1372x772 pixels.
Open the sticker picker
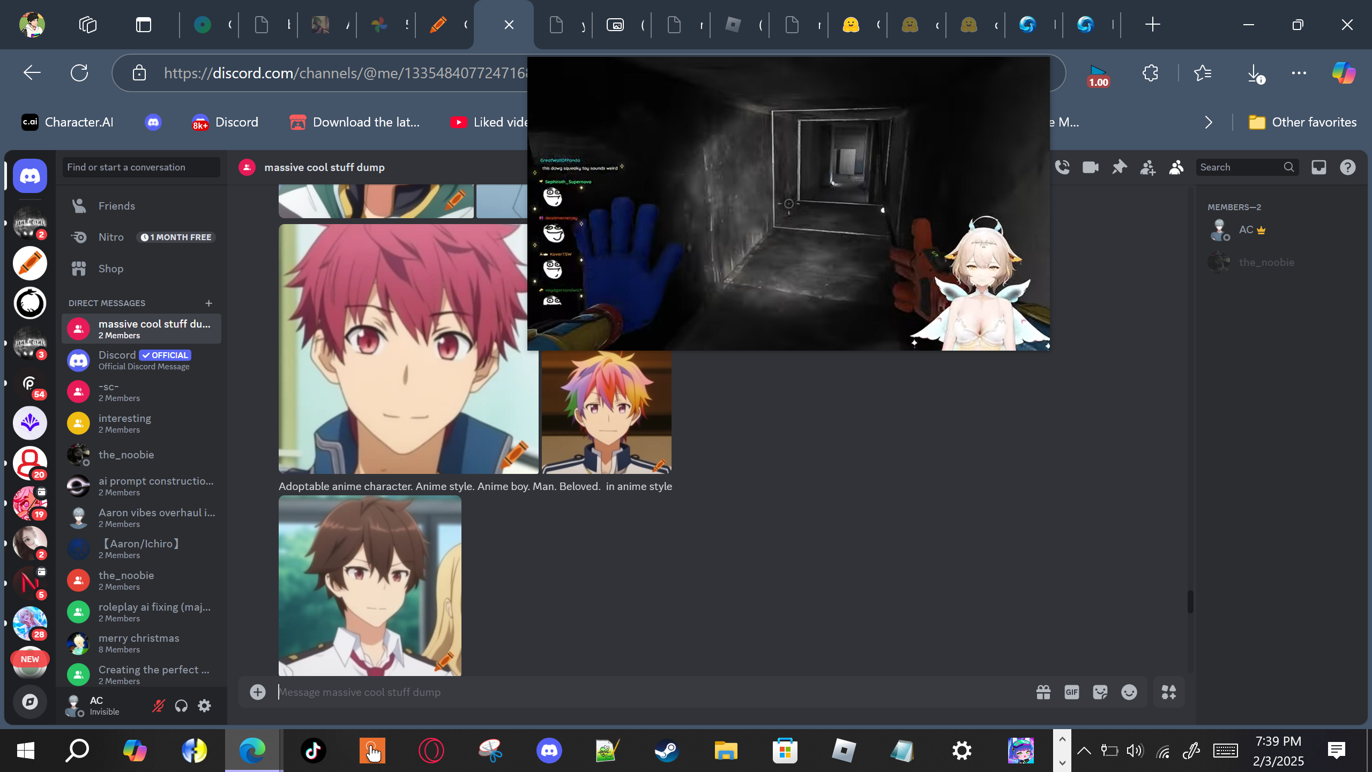pos(1100,692)
